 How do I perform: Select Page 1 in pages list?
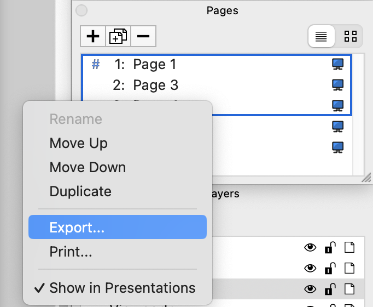tap(155, 65)
